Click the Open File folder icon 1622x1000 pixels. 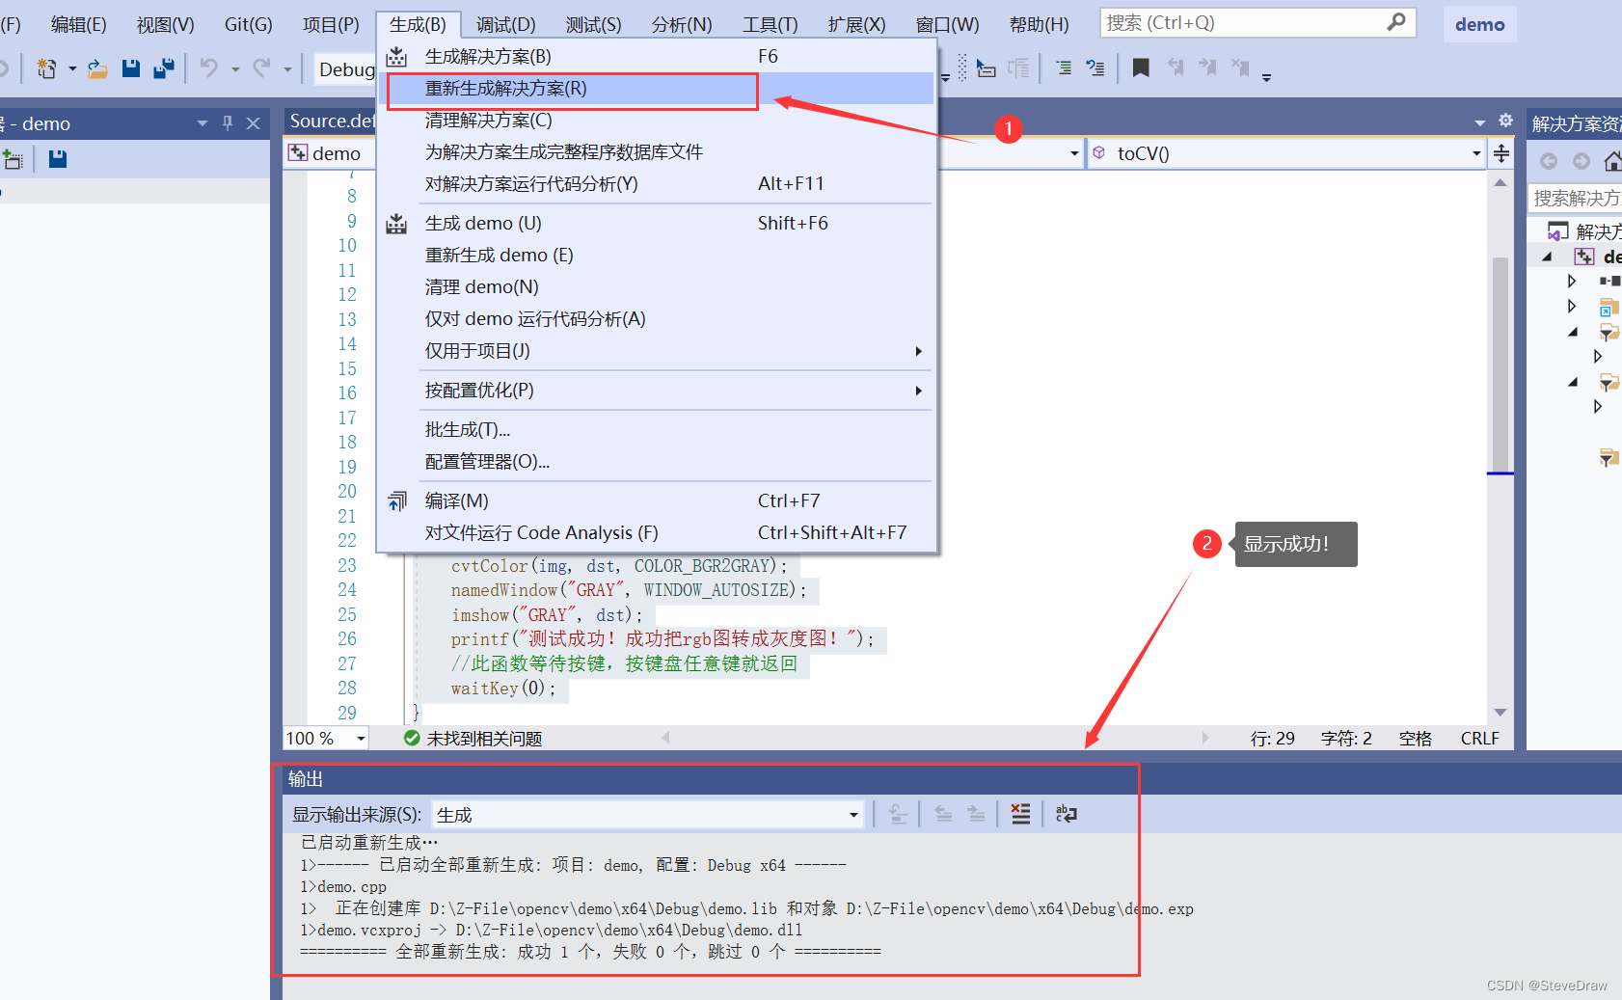click(97, 68)
